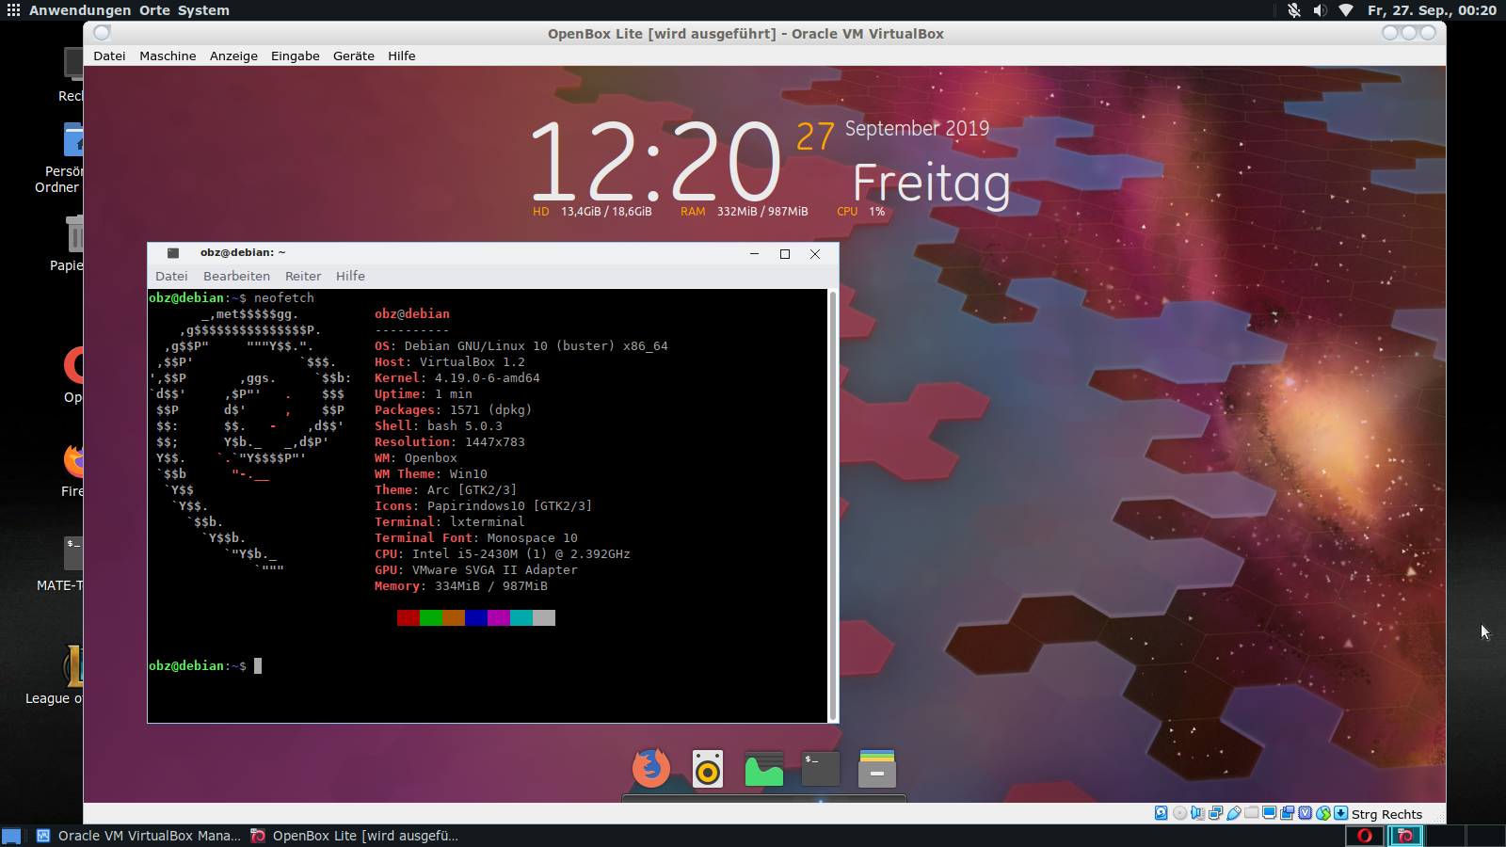Click the RAM 332MiB / 987MiB readout

coord(744,212)
